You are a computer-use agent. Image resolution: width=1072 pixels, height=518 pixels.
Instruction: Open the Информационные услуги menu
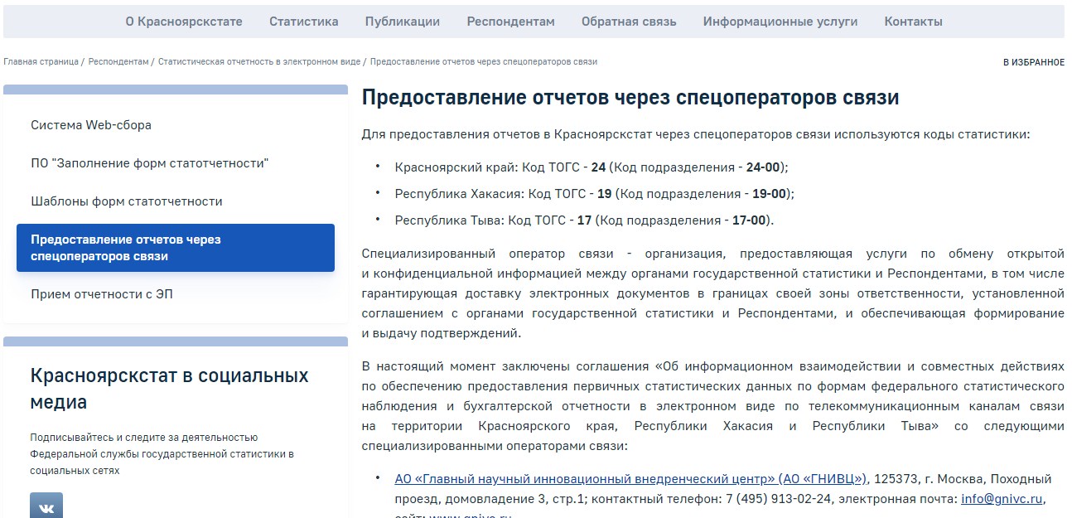pyautogui.click(x=780, y=22)
